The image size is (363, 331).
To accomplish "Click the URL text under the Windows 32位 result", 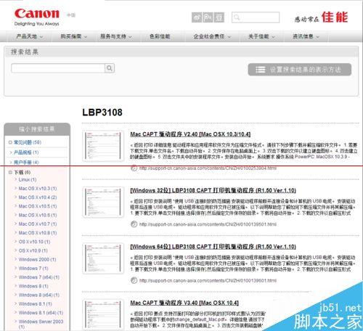I will (x=208, y=224).
